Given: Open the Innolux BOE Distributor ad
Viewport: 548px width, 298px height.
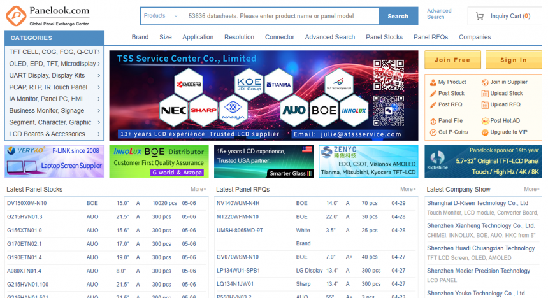Looking at the screenshot, I should click(159, 161).
